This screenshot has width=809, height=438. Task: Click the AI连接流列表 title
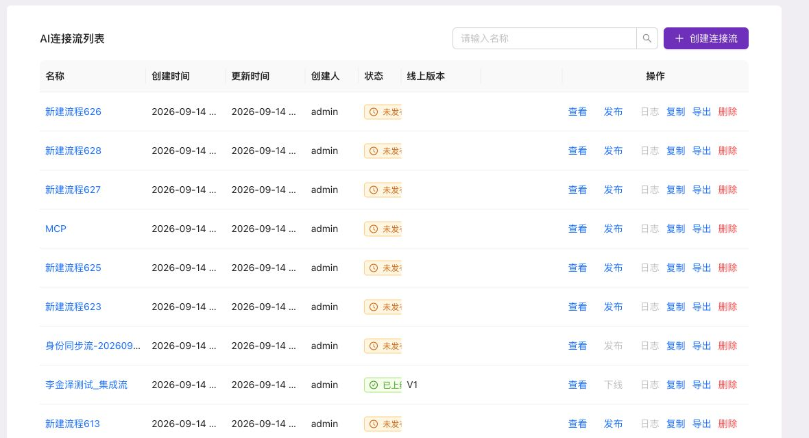[72, 38]
